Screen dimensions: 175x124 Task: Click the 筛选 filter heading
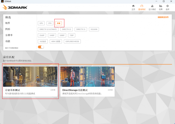[8, 17]
